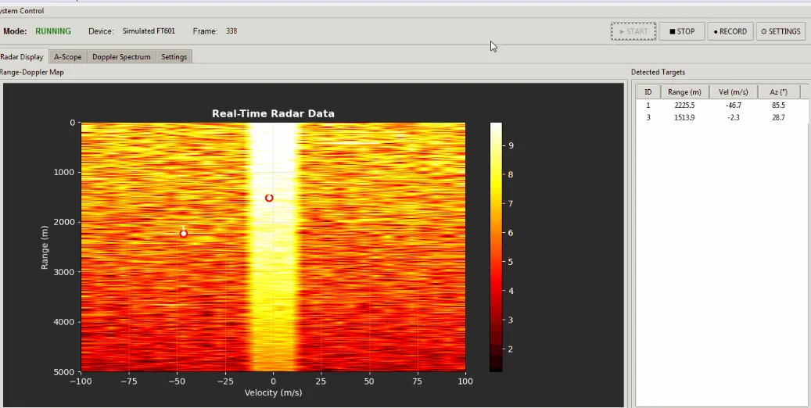Viewport: 811px width, 408px height.
Task: Click the greyed-out START button
Action: [x=633, y=31]
